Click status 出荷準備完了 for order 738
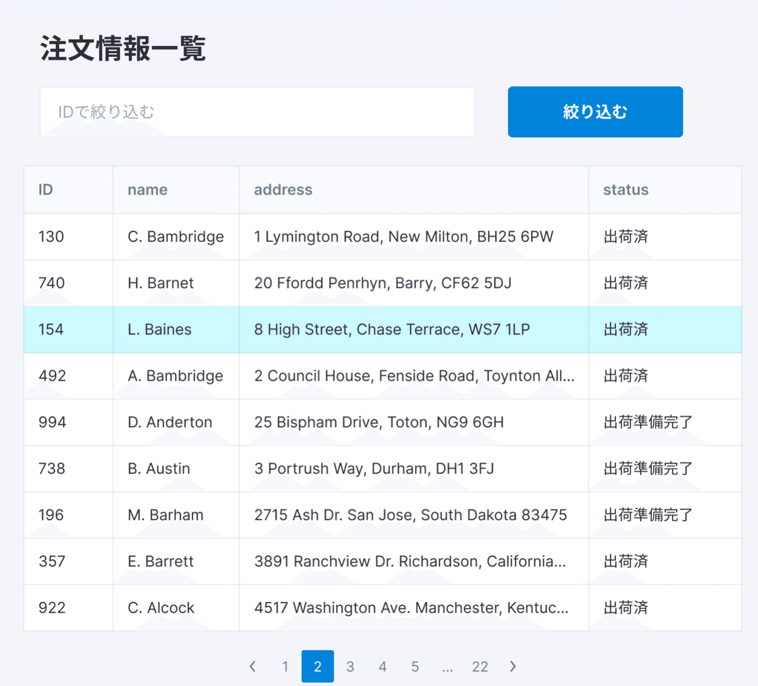Viewport: 758px width, 686px height. (x=648, y=469)
